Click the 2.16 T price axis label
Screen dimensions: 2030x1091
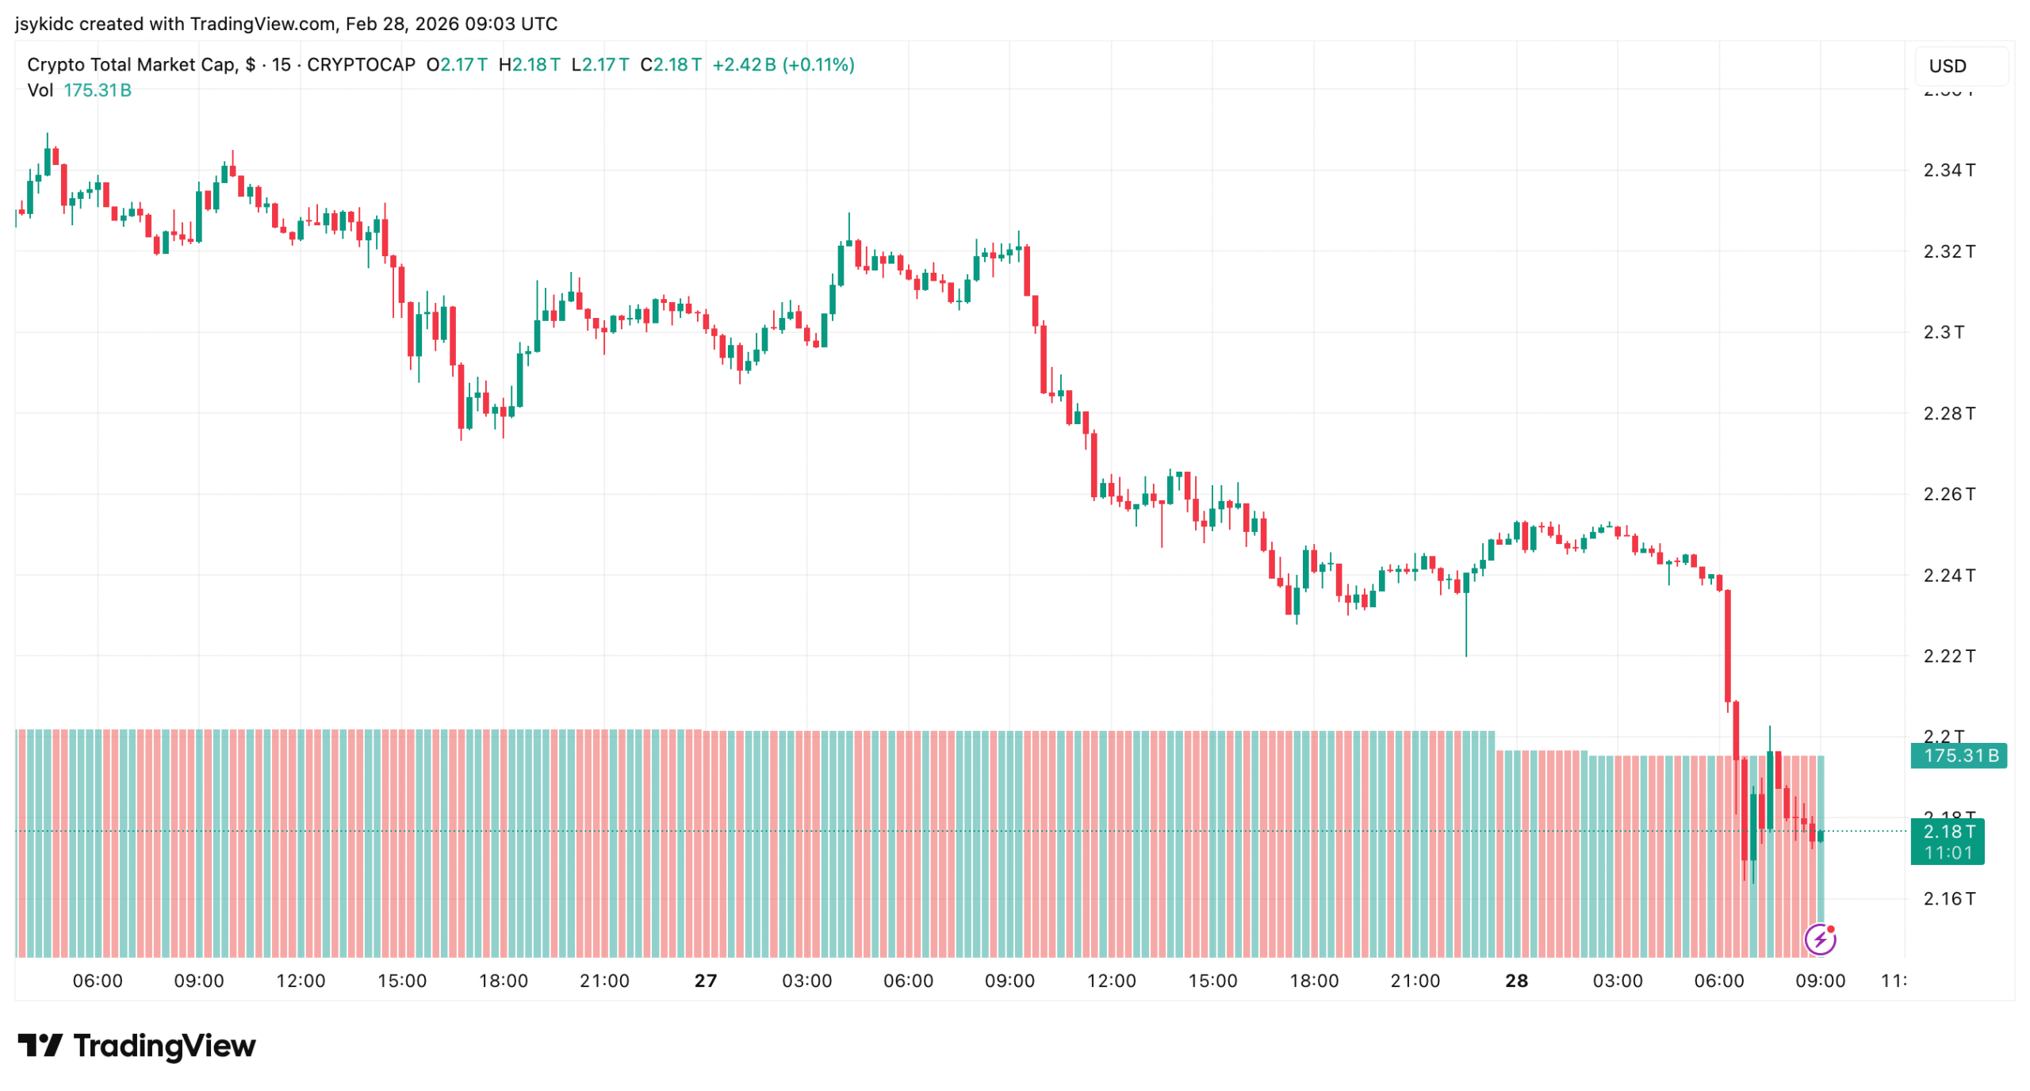[1948, 899]
